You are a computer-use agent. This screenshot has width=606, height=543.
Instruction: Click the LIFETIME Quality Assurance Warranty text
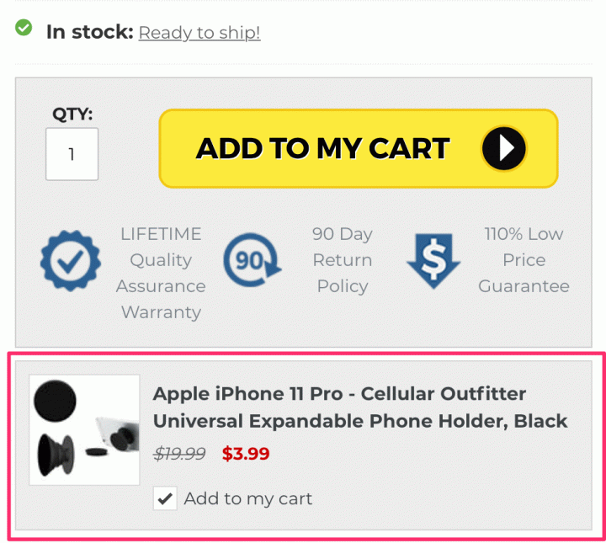[161, 273]
